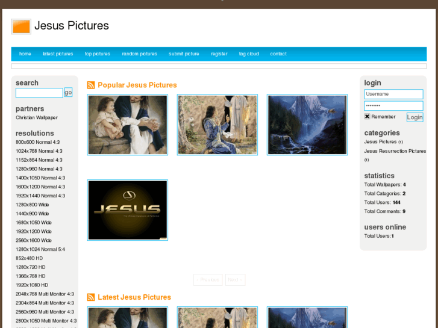Click the search go button
The height and width of the screenshot is (328, 438).
[x=68, y=93]
